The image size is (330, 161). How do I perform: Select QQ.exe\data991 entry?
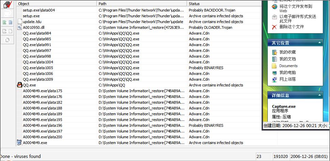coord(37,45)
